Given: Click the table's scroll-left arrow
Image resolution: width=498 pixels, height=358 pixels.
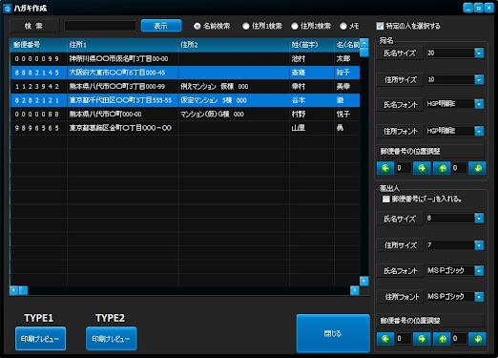Looking at the screenshot, I should pos(14,290).
